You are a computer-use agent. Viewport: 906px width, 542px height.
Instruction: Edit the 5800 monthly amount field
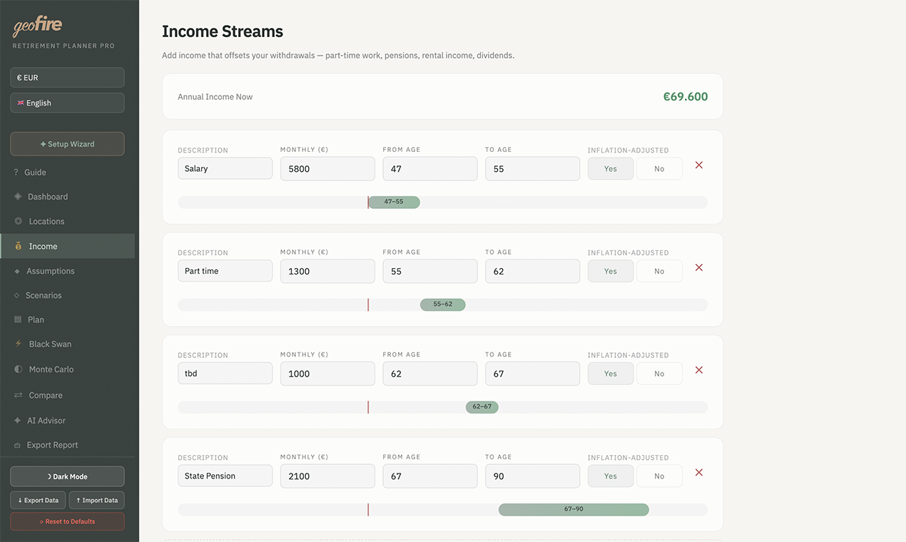point(327,169)
